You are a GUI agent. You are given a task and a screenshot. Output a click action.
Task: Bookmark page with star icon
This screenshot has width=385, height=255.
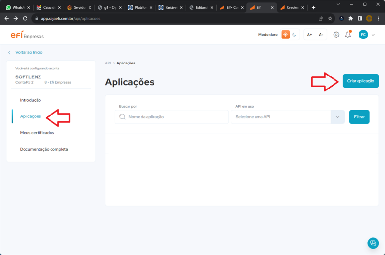tap(330, 18)
